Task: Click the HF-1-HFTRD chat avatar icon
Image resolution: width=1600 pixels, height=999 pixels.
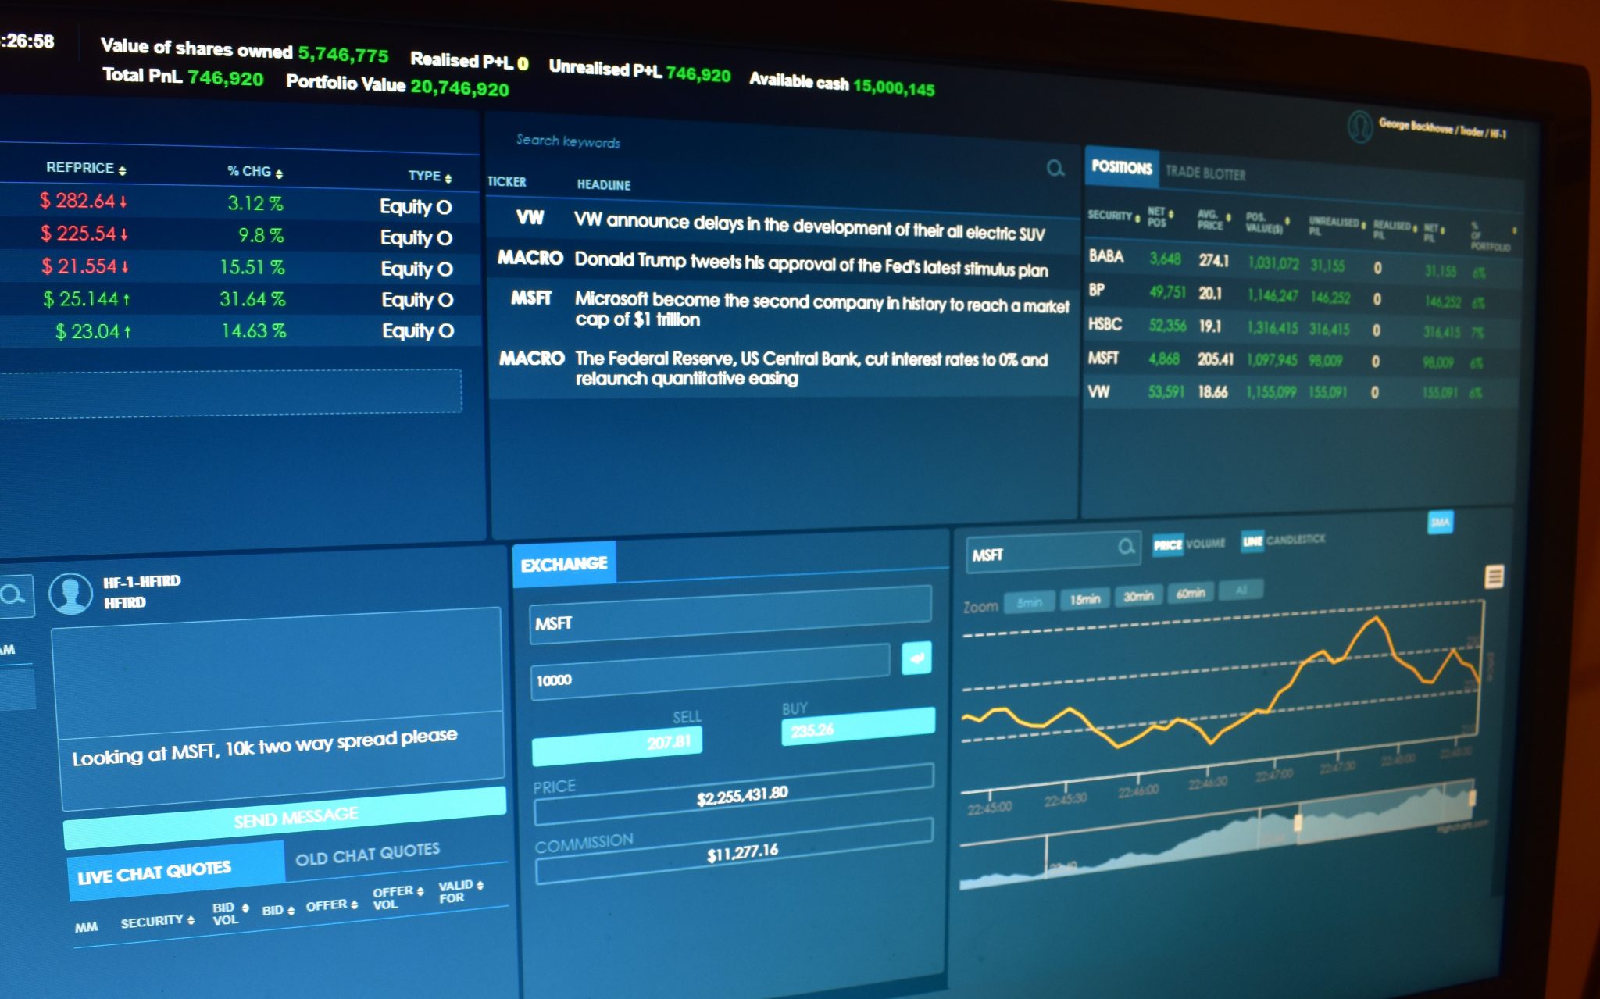Action: point(71,594)
